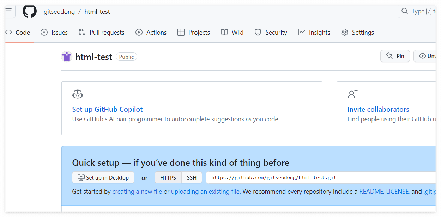Click the Issues tab icon
Viewport: 441px width, 217px height.
coord(44,32)
